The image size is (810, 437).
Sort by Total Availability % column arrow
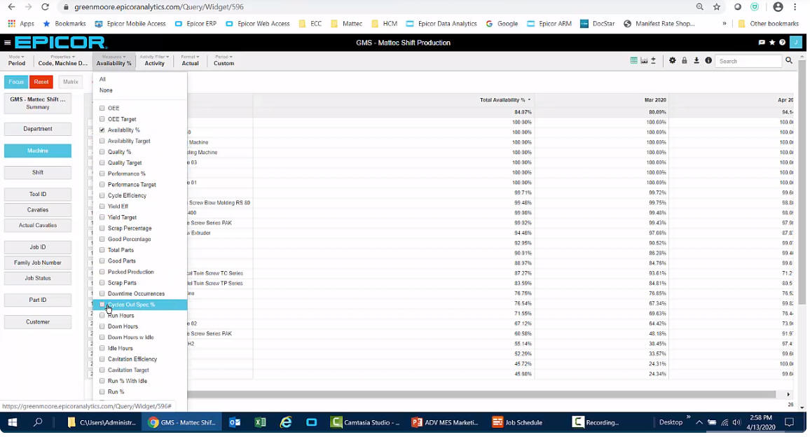point(529,99)
